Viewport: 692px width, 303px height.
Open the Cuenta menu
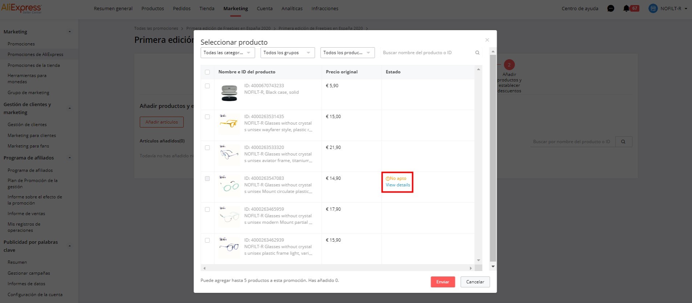[265, 8]
